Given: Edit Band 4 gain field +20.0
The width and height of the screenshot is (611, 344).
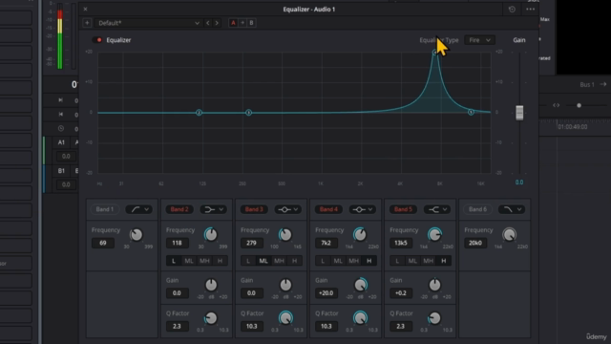Looking at the screenshot, I should (x=327, y=293).
